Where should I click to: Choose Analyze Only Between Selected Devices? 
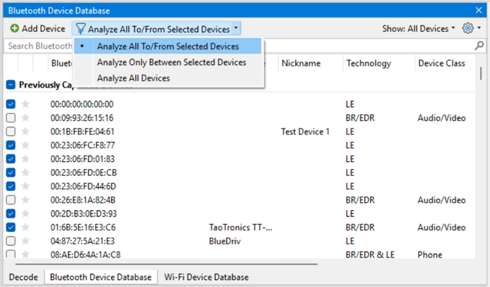172,62
